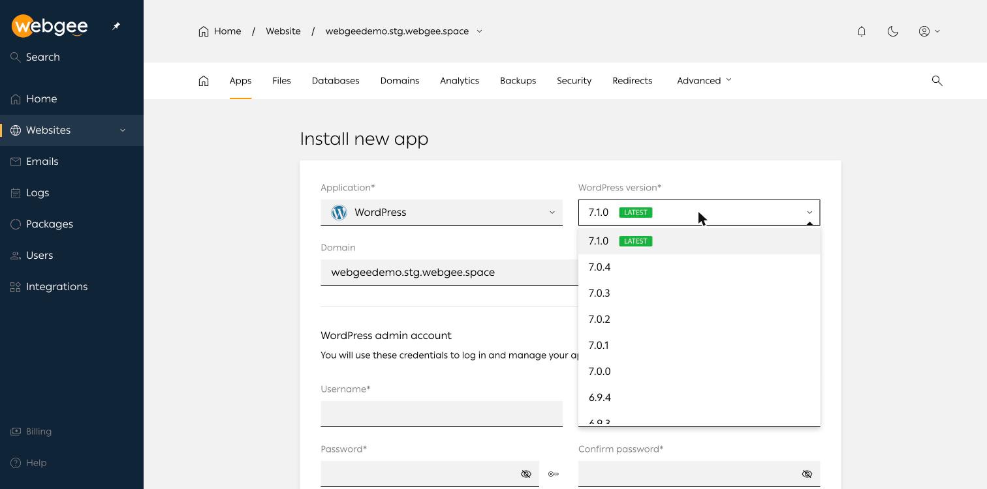Screen dimensions: 987x489
Task: Focus the Confirm password field
Action: (x=699, y=474)
